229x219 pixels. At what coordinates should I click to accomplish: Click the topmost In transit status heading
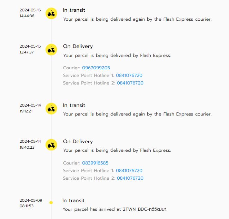(74, 10)
